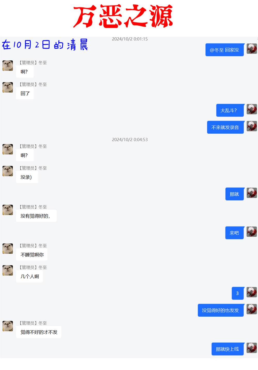Screen dimensions: 258x370
Task: Click 冬至's avatar beside the first "啊?" message
Action: pos(8,66)
